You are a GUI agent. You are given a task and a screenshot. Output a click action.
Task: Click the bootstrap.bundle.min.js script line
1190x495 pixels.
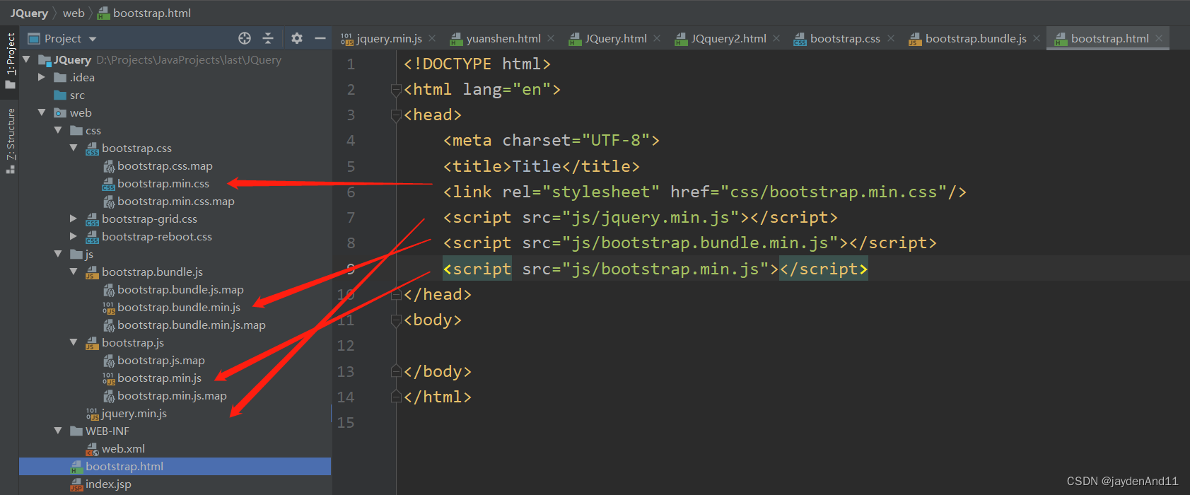coord(689,243)
